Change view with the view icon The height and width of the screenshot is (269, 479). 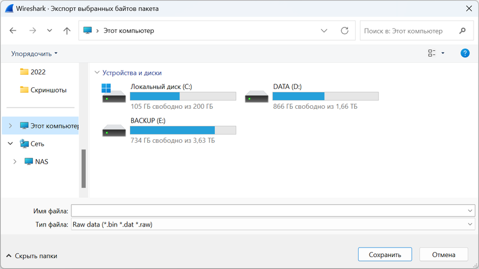432,53
